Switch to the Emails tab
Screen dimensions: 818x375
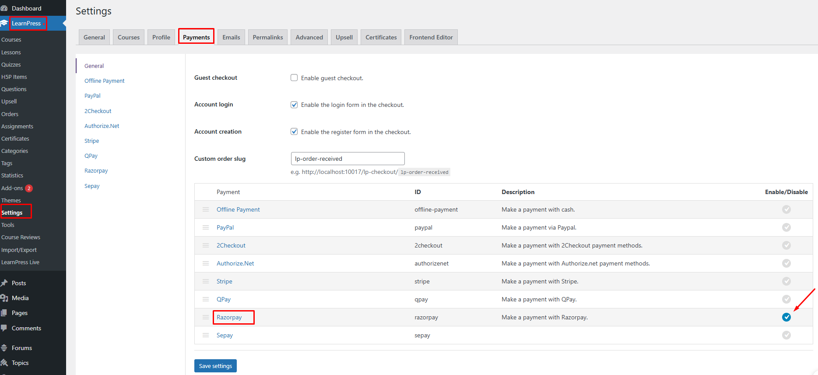(231, 37)
